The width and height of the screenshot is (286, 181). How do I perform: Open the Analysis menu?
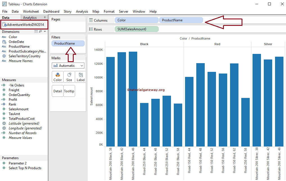(x=82, y=12)
